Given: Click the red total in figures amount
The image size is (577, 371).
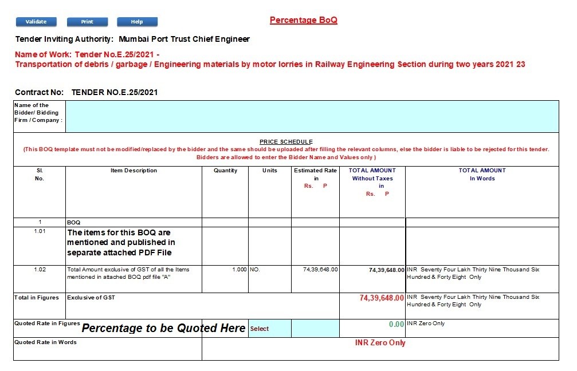Looking at the screenshot, I should [382, 298].
